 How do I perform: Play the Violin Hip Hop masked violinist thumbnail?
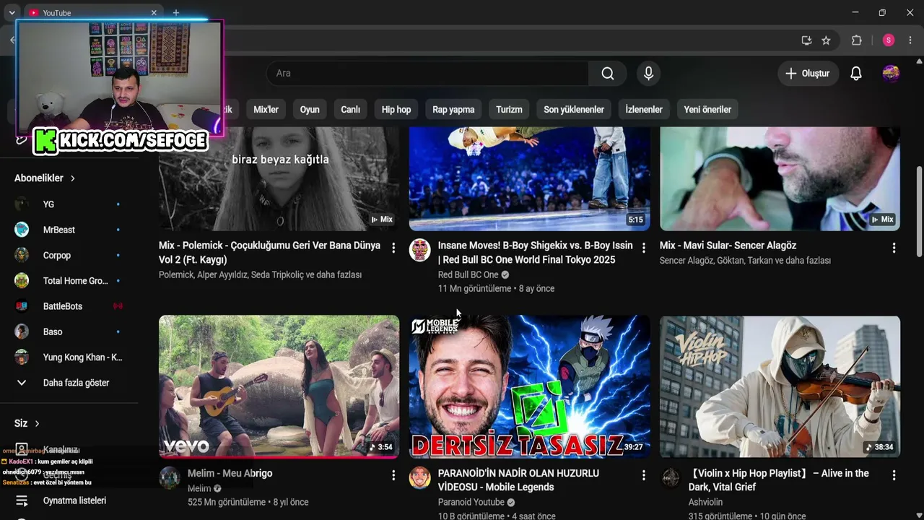click(780, 386)
